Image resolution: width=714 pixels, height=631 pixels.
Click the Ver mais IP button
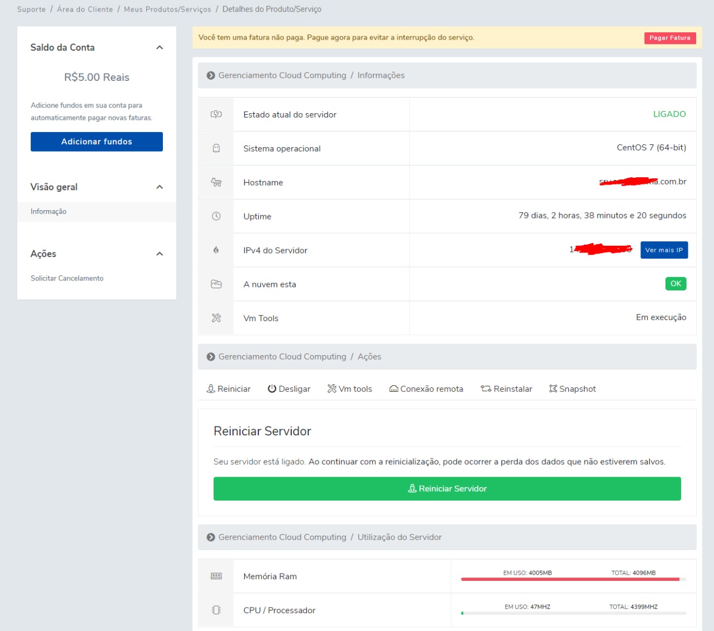[x=664, y=250]
